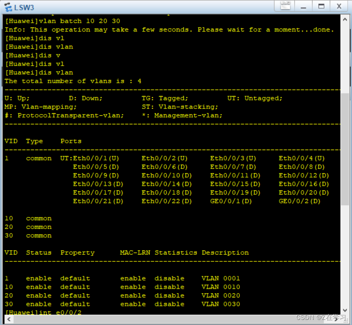
Task: Click the text 'vlan batch 10 20 30'
Action: click(x=79, y=21)
